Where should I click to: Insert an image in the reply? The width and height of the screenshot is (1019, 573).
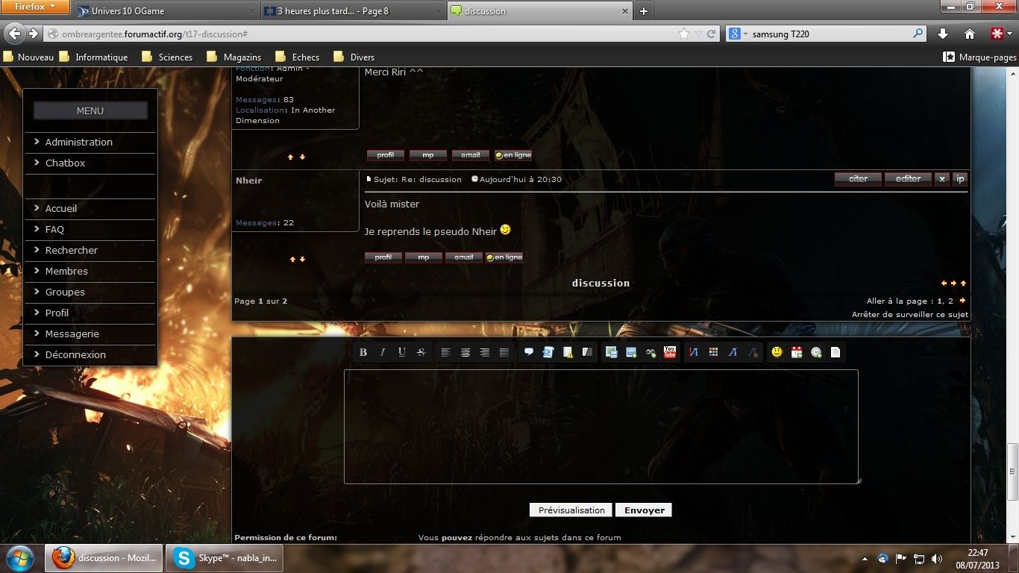click(x=631, y=352)
